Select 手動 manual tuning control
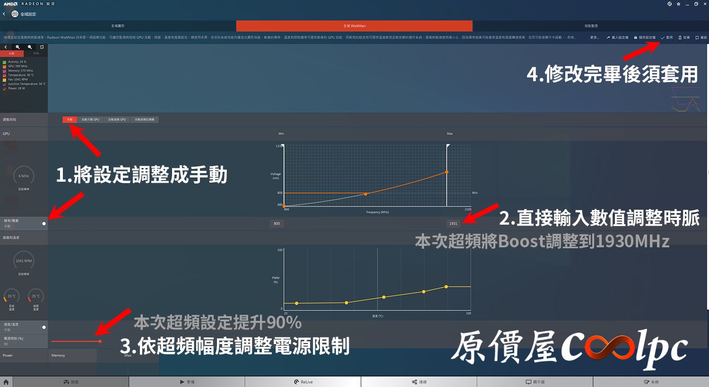 click(x=69, y=119)
